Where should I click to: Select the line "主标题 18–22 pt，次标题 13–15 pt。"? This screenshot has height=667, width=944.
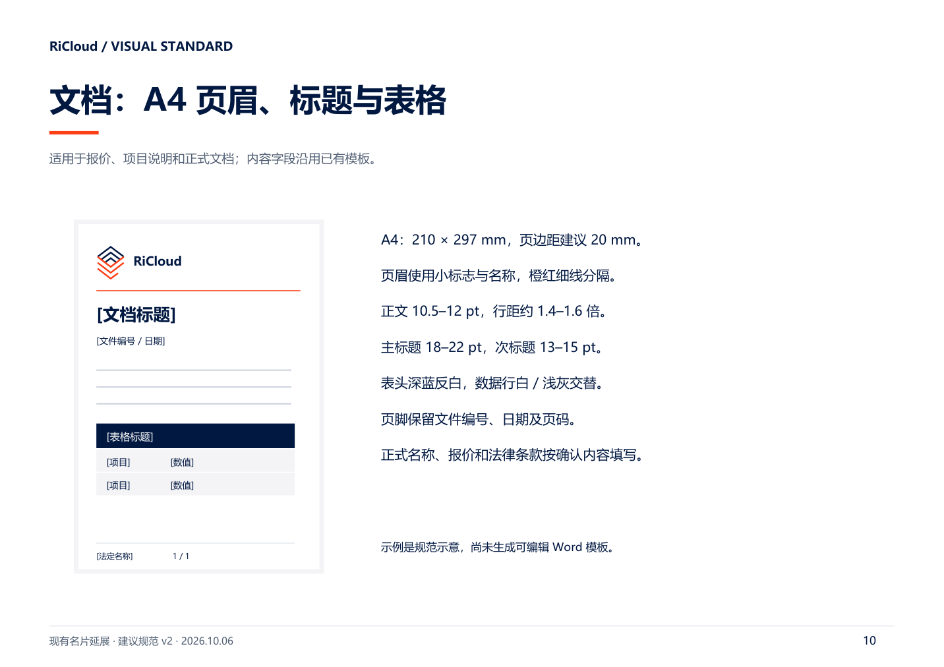(492, 347)
